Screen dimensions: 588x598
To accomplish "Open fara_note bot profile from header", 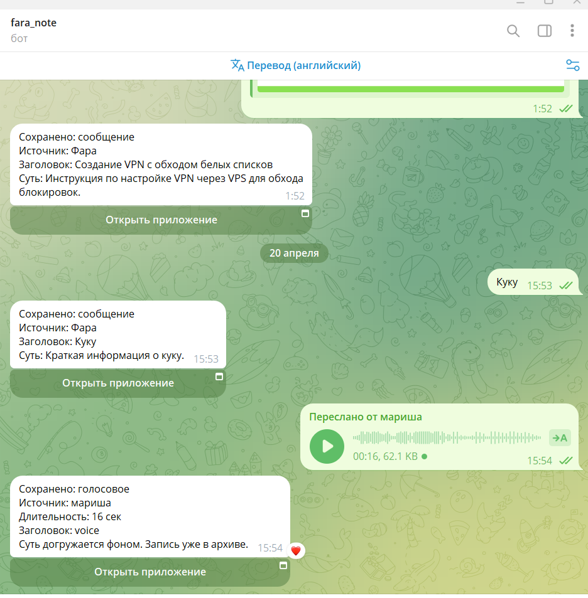I will (33, 30).
